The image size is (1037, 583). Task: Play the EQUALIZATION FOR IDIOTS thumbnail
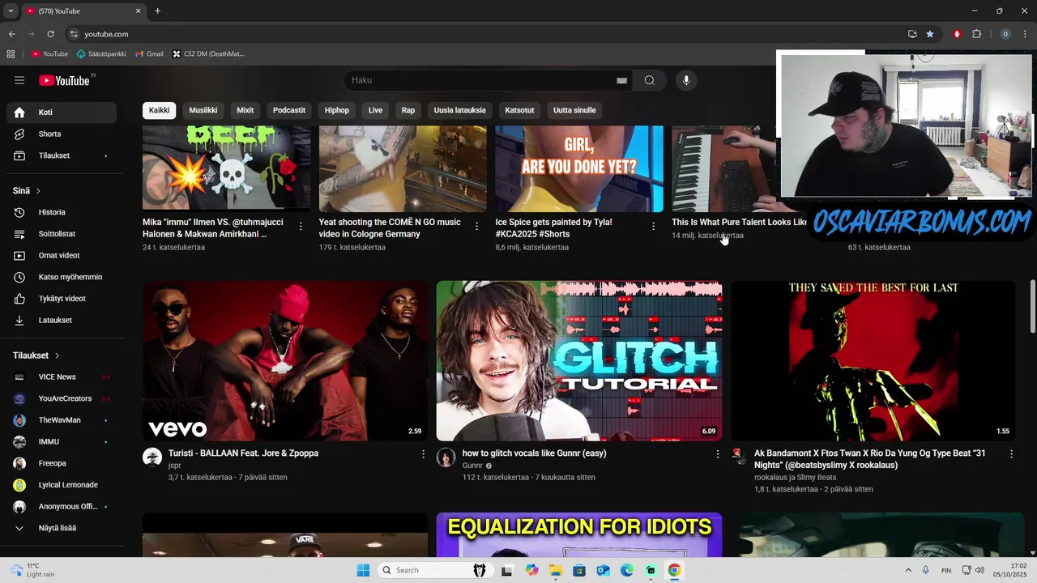579,534
